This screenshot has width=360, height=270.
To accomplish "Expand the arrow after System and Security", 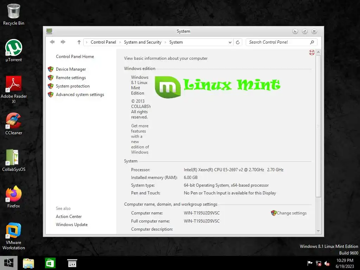I will [165, 42].
